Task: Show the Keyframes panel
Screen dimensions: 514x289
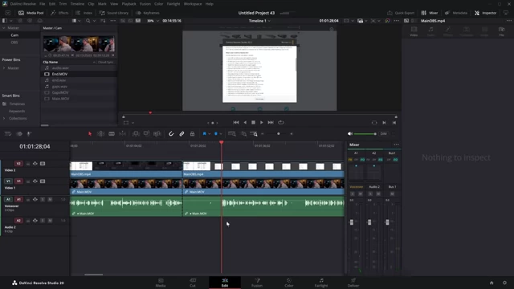Action: coord(148,13)
